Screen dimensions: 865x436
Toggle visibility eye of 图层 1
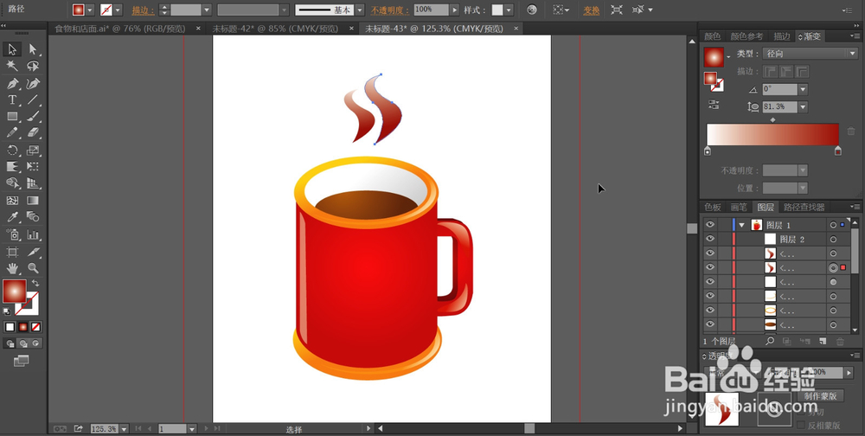[x=710, y=225]
